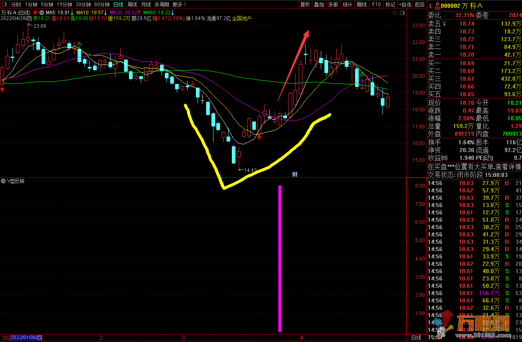Click the red up-arrow beside 万科A(日线)
522x342 pixels.
35,12
